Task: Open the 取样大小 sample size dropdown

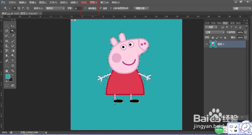Action: [55, 8]
